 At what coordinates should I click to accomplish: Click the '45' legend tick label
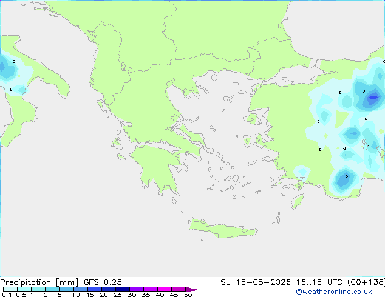tap(174, 295)
